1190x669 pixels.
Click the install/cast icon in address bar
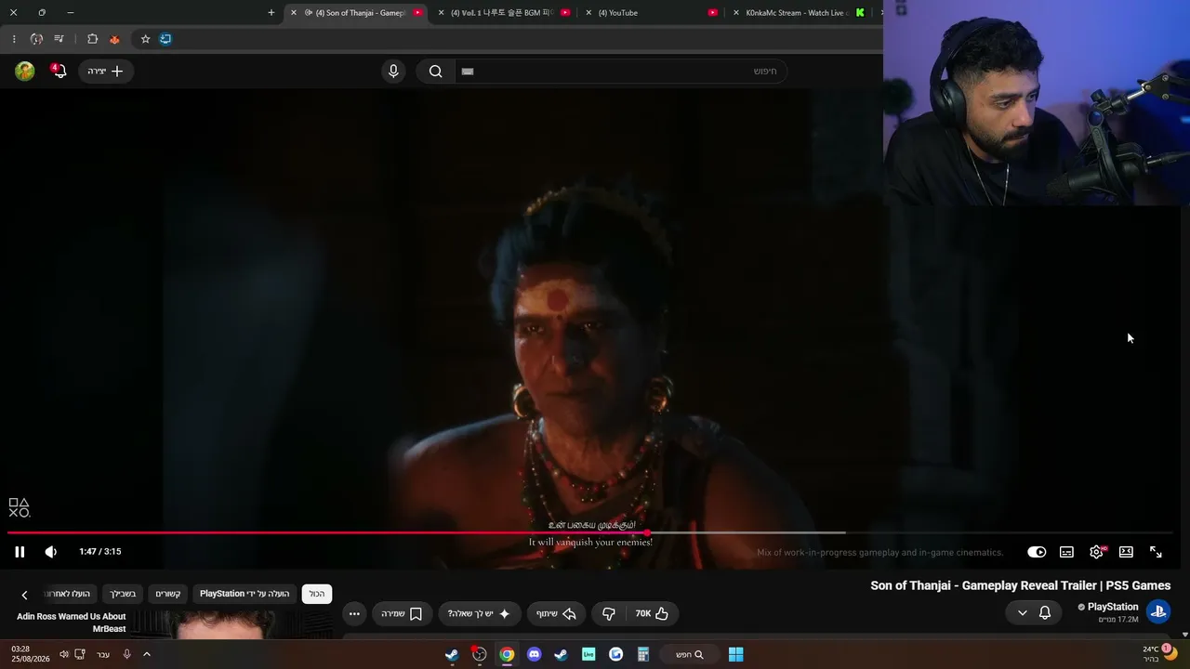(x=165, y=39)
